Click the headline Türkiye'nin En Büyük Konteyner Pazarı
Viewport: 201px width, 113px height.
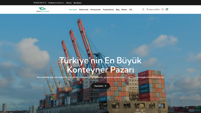coord(100,65)
